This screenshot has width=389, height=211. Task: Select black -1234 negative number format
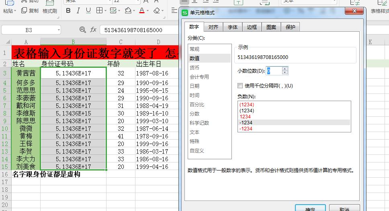294,123
